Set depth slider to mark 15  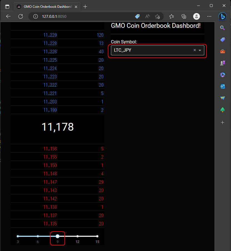(97, 236)
